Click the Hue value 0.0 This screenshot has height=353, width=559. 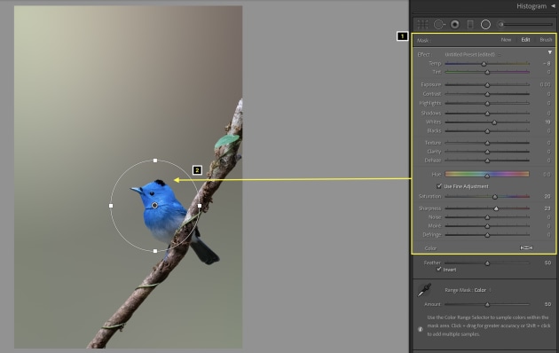[x=547, y=175]
